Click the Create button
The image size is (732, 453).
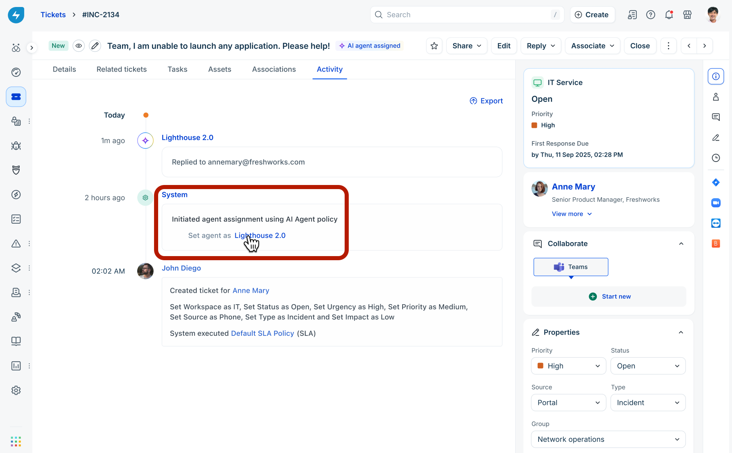(592, 15)
